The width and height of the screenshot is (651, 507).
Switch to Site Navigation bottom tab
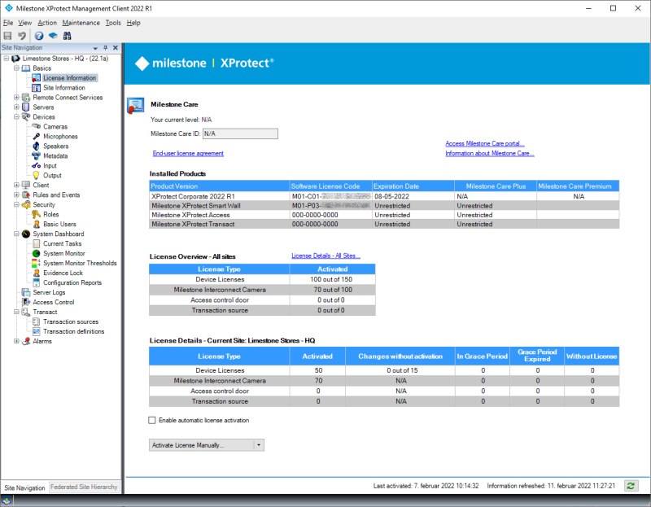(x=24, y=487)
